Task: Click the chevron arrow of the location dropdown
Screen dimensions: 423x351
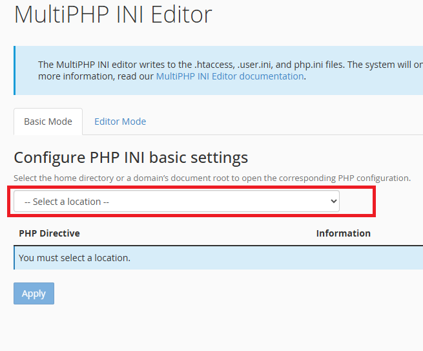Action: [x=333, y=202]
